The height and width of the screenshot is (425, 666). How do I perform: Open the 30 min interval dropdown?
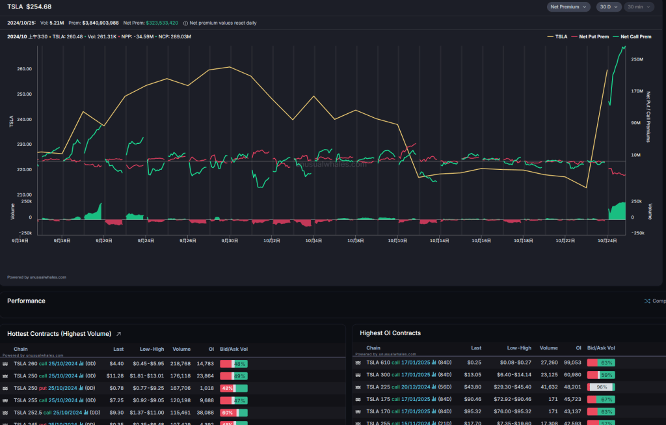pos(639,7)
